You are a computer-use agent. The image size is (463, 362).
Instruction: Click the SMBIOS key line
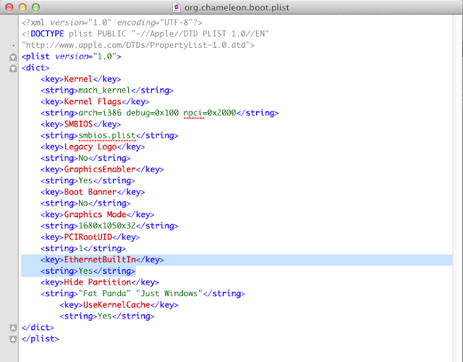tap(80, 124)
